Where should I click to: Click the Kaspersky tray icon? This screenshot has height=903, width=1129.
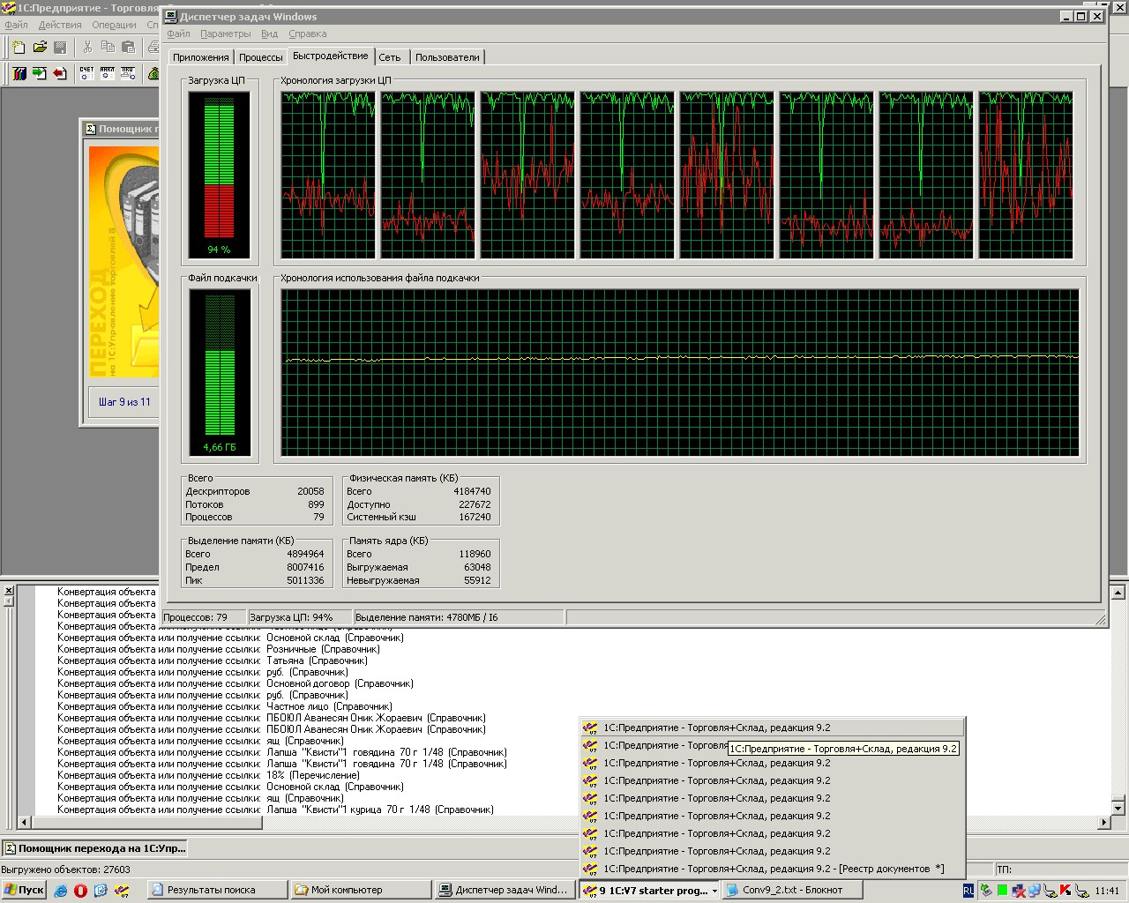1065,891
